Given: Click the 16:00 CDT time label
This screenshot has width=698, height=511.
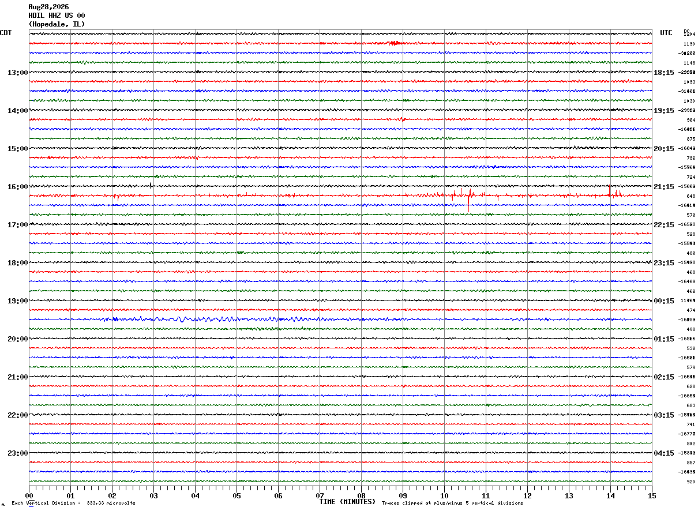Looking at the screenshot, I should (18, 187).
